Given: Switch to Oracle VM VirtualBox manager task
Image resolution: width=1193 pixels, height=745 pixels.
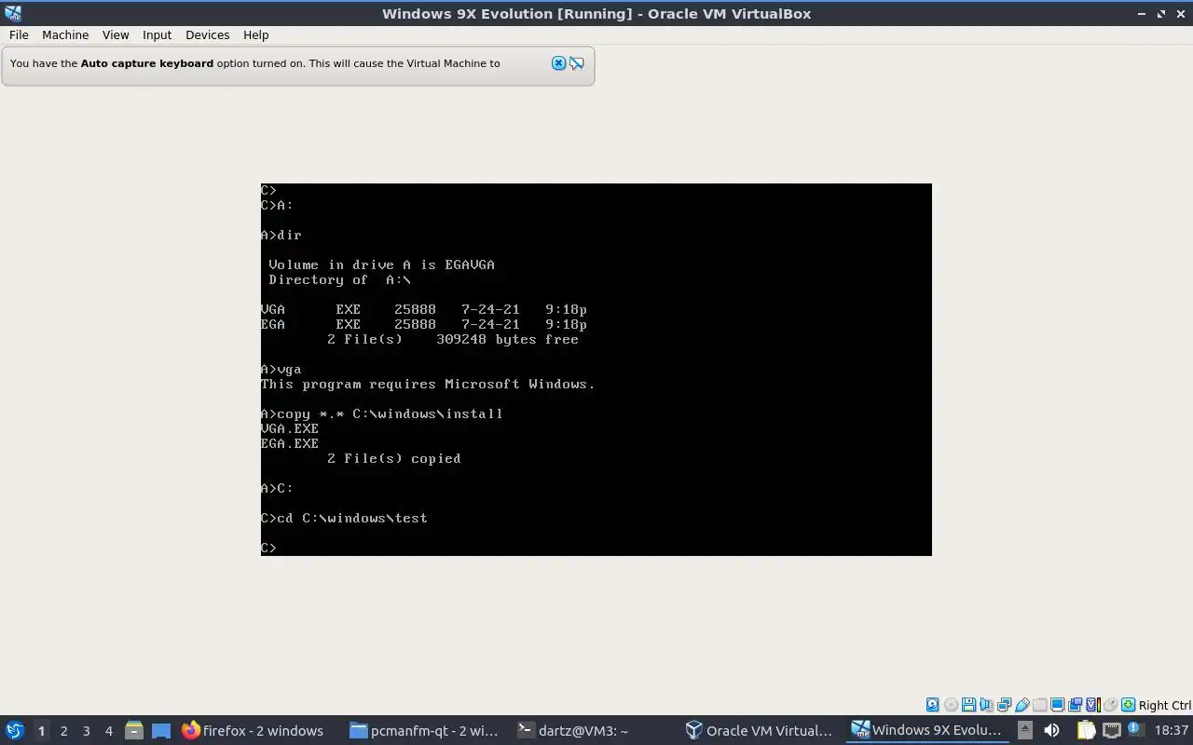Looking at the screenshot, I should coord(760,731).
